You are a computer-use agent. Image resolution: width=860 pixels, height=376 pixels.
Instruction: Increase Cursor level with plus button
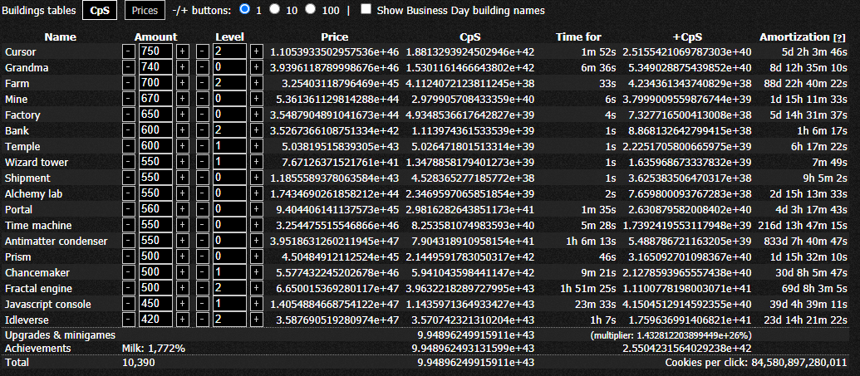[256, 52]
